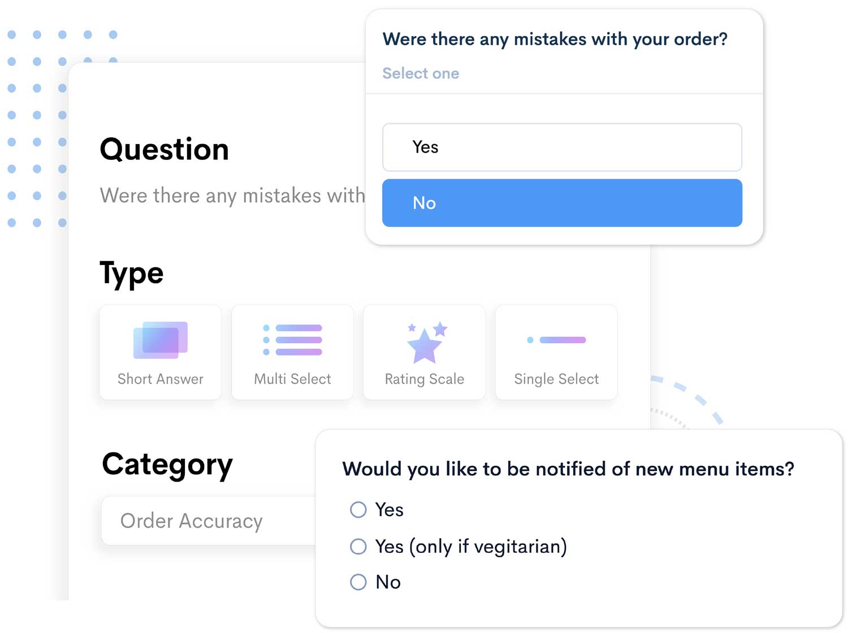Click the blue No answer option
The width and height of the screenshot is (848, 633).
point(562,203)
